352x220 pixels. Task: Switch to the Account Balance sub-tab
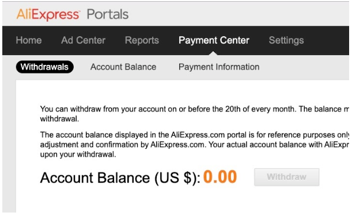tap(123, 67)
